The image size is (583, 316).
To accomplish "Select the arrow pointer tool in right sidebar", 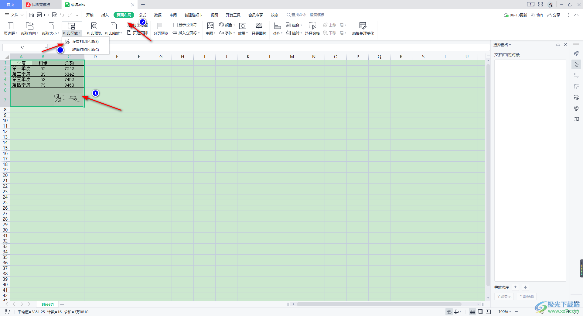I will coord(576,64).
